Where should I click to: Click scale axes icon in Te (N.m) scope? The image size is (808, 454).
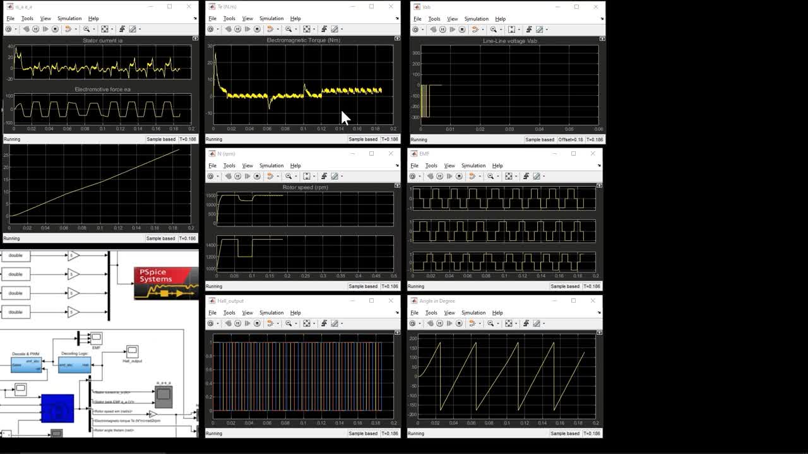tap(306, 29)
